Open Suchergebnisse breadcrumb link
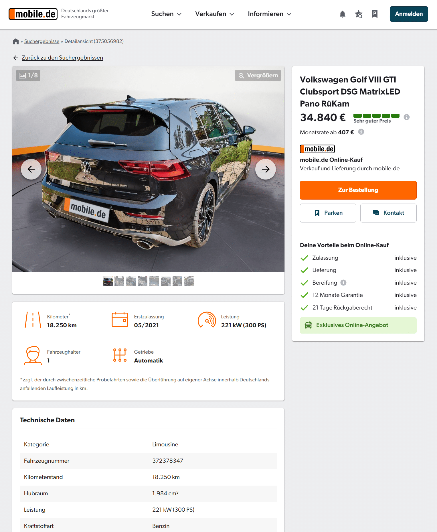 point(42,41)
